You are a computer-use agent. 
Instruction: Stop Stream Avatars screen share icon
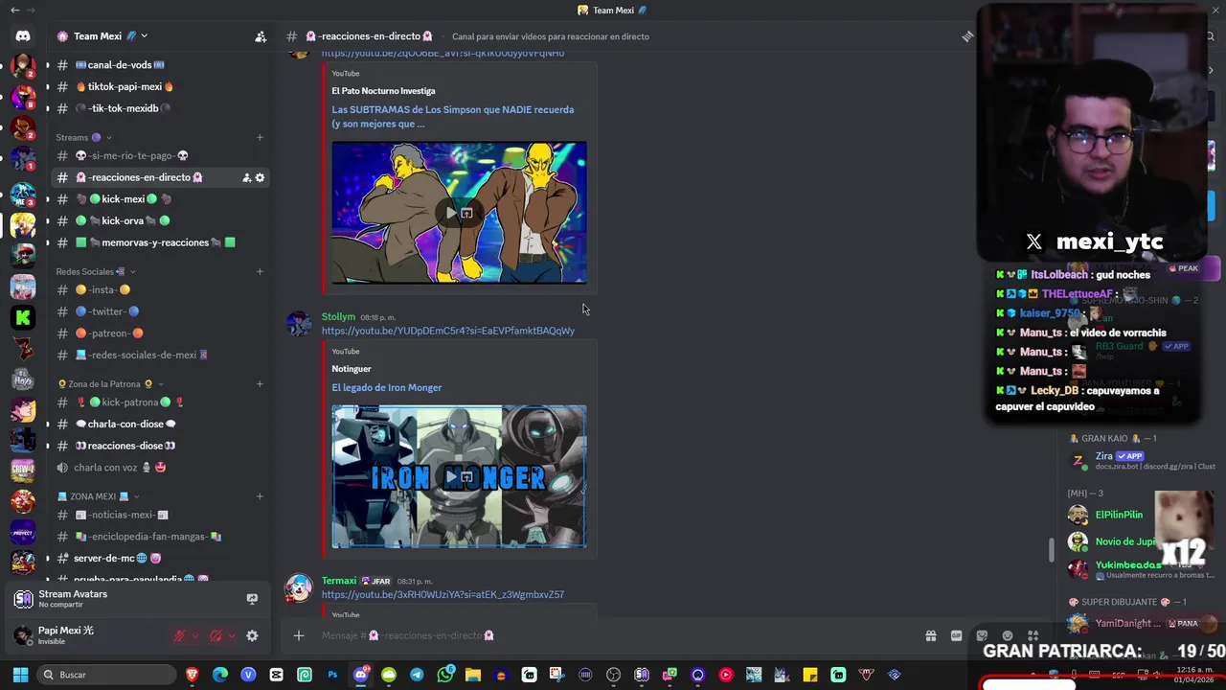point(252,599)
